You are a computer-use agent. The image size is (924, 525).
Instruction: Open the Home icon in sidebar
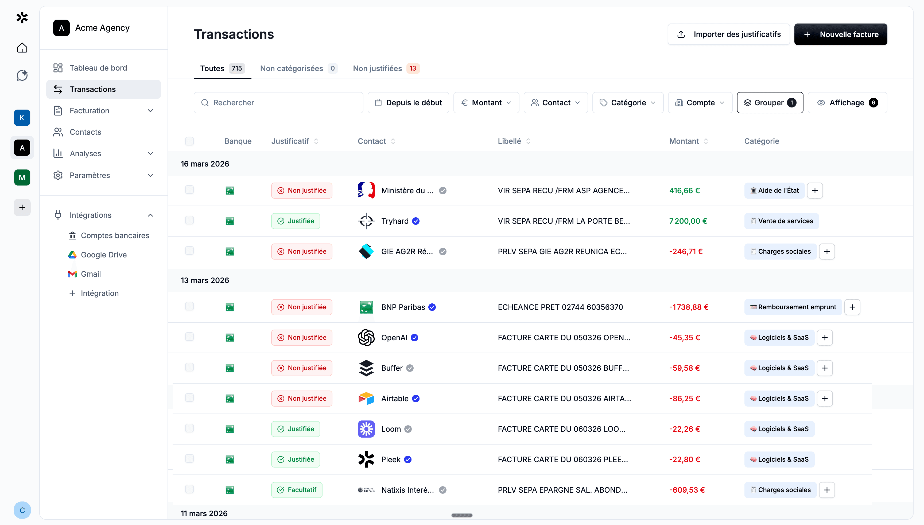click(22, 48)
